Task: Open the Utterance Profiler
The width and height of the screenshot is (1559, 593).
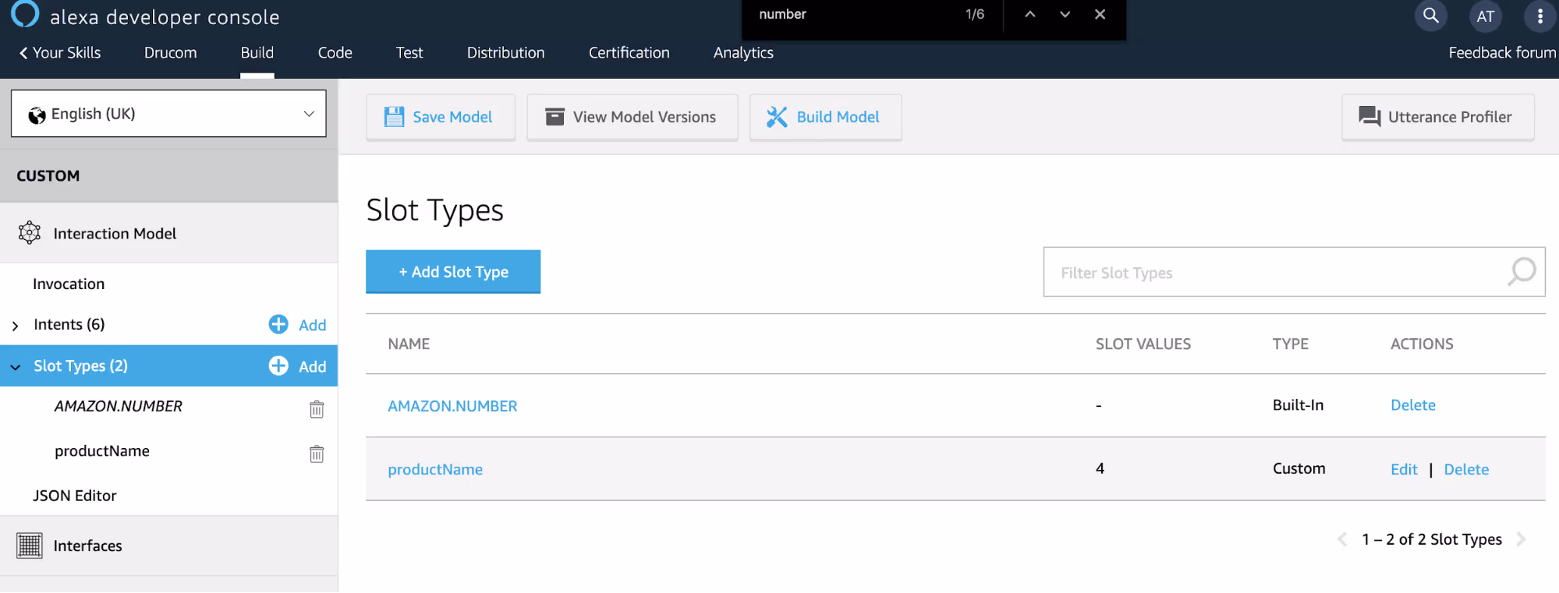Action: pos(1438,117)
